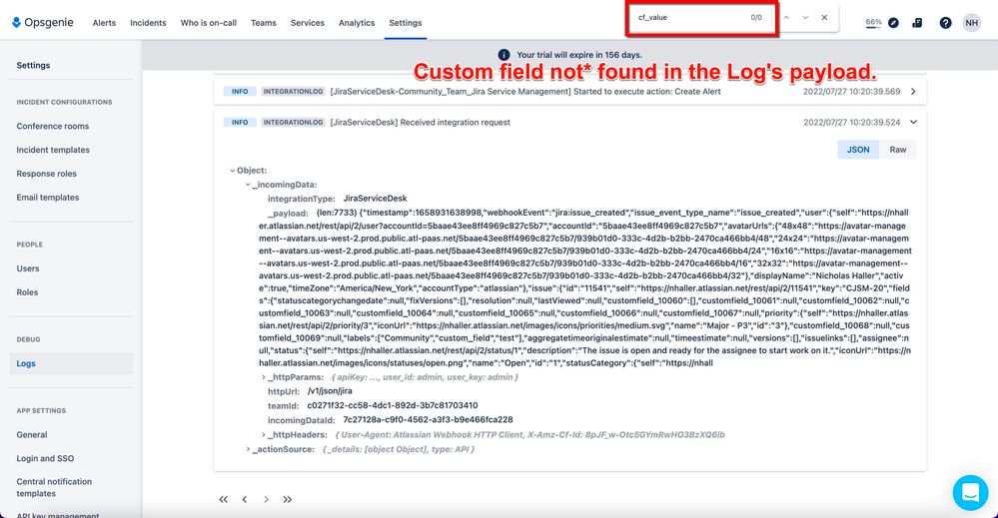Collapse the _incomingData node

(x=248, y=185)
